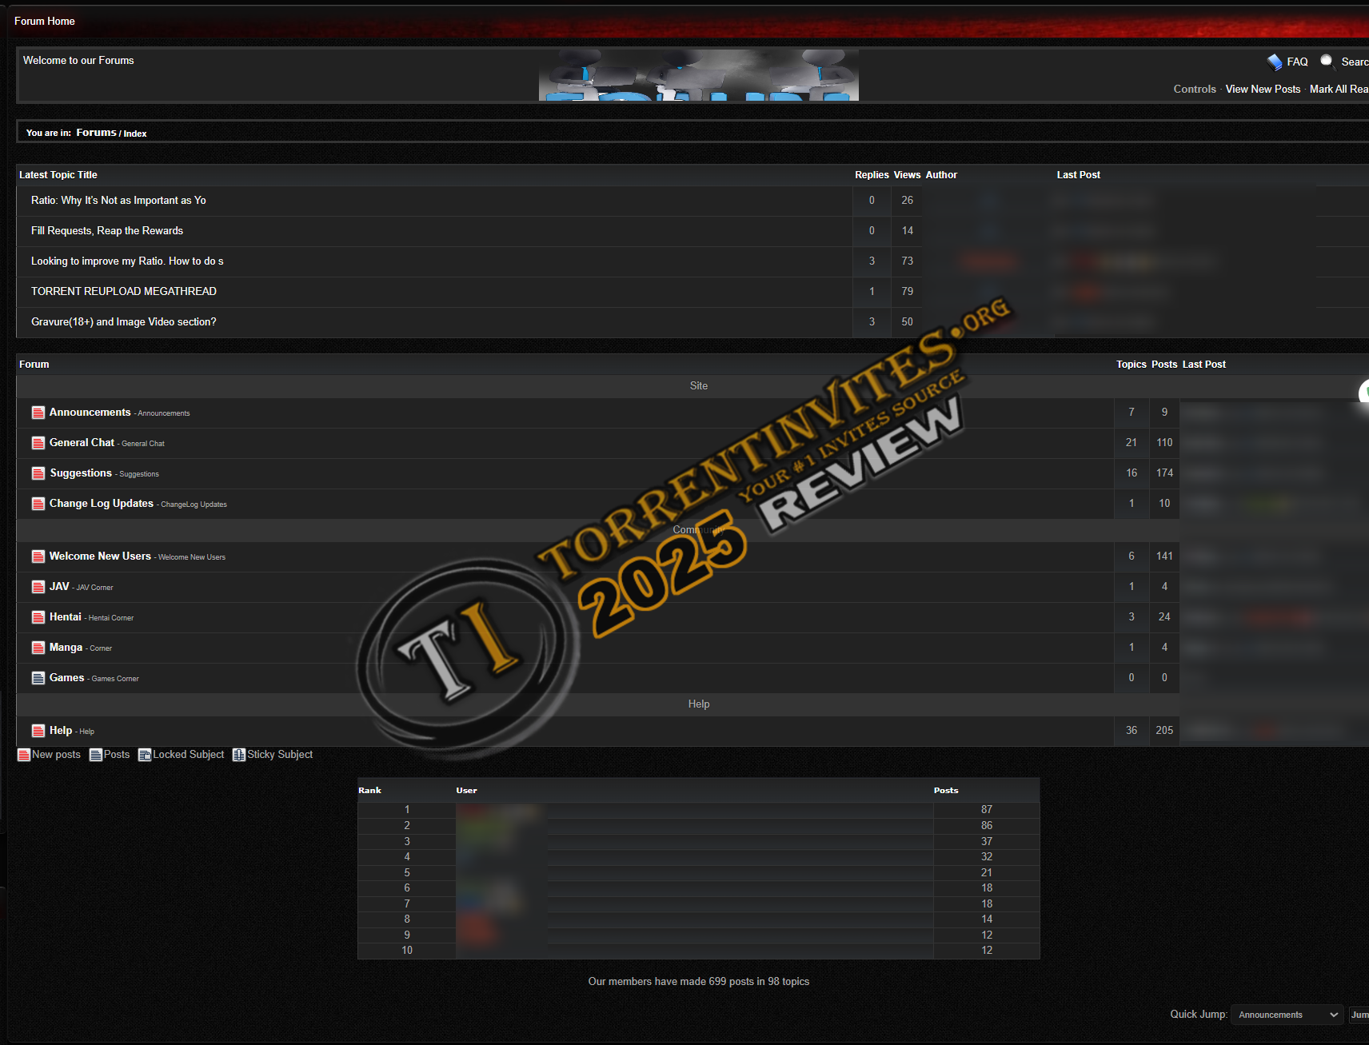Viewport: 1369px width, 1045px height.
Task: Open the Search link
Action: pyautogui.click(x=1355, y=62)
